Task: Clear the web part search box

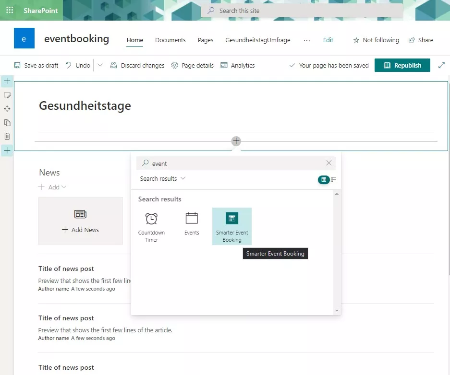Action: pos(329,163)
